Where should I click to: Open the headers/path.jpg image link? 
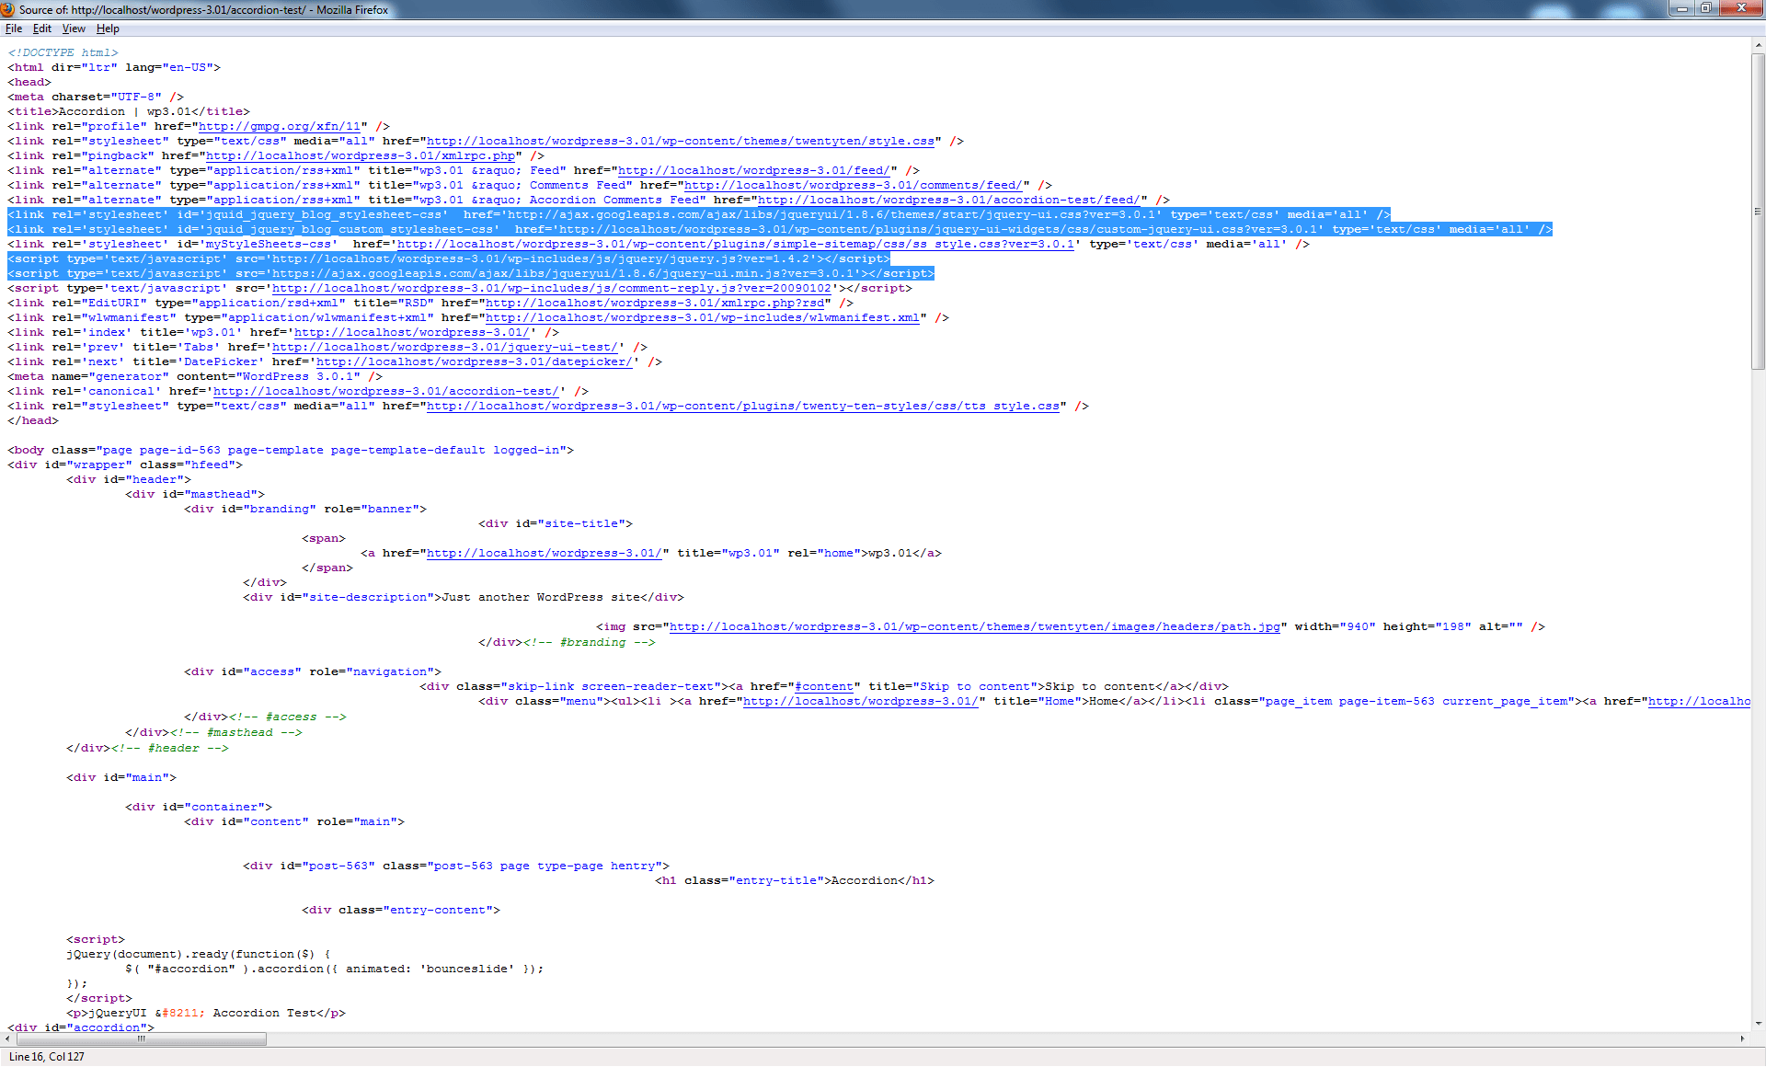[975, 626]
